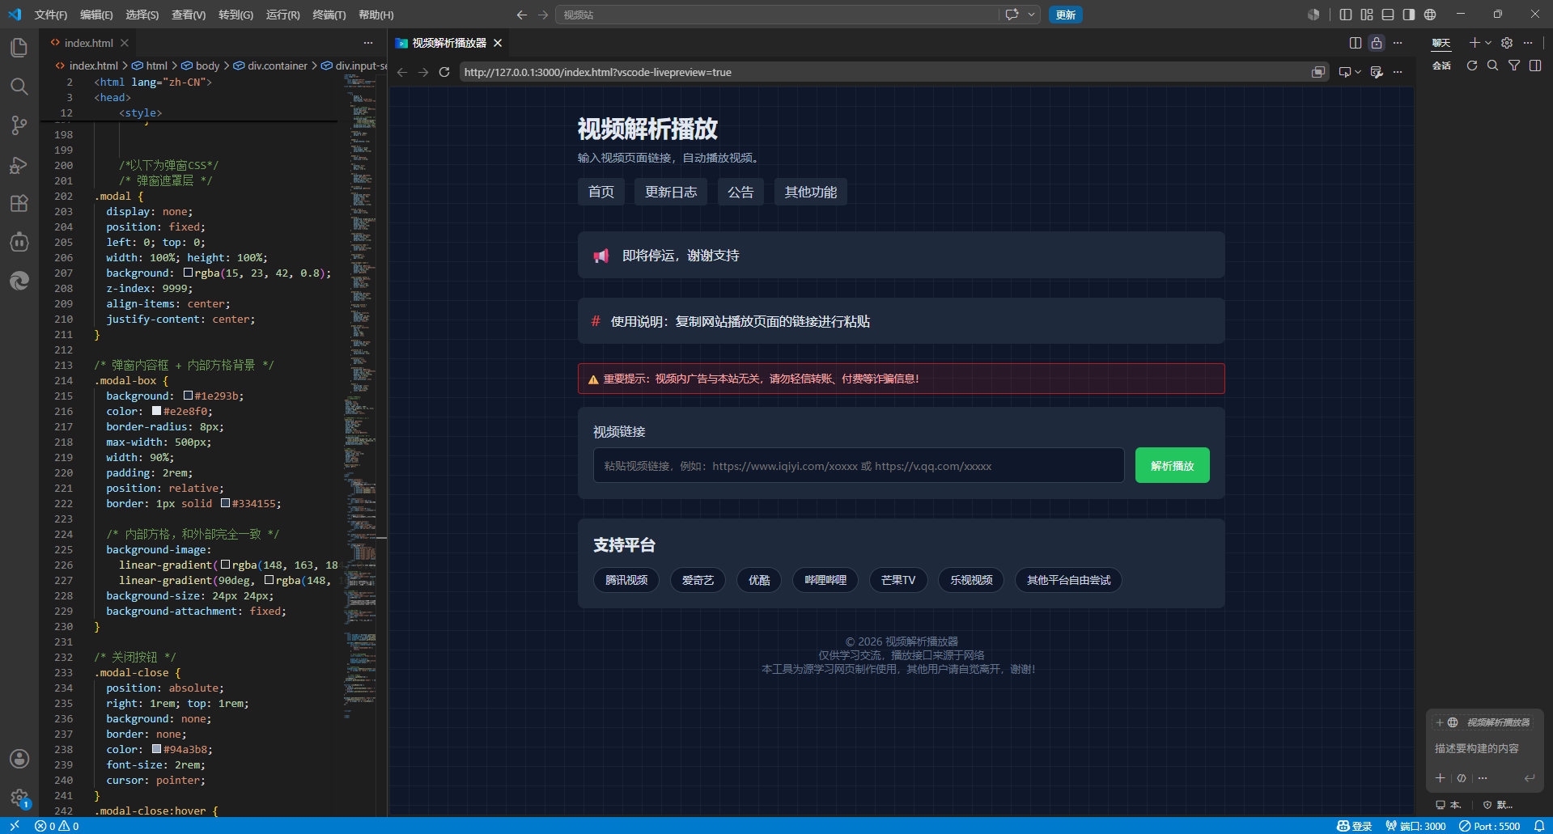Click the 其他功能 nav button

tap(811, 192)
